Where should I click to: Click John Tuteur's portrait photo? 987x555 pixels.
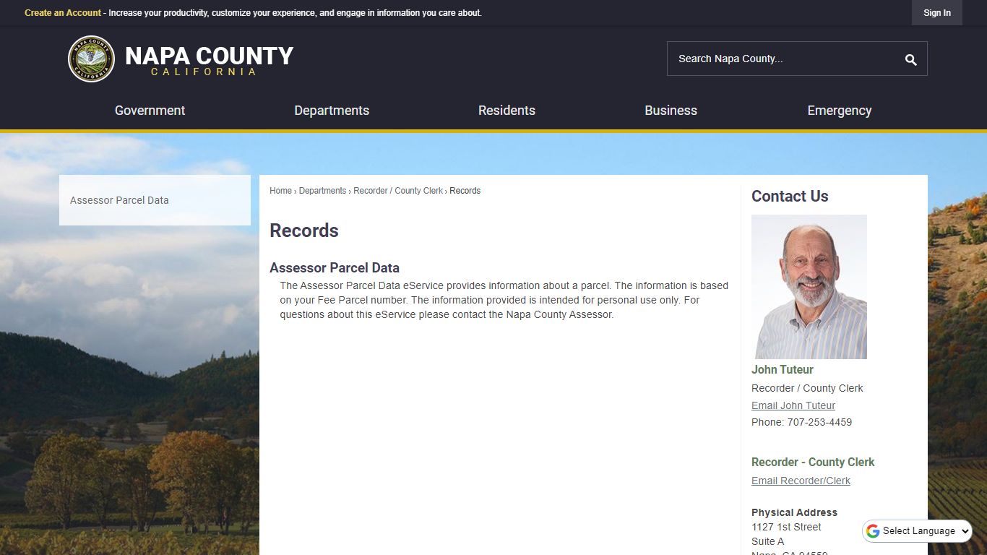(809, 287)
